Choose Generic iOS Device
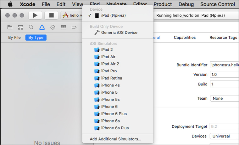 click(118, 33)
